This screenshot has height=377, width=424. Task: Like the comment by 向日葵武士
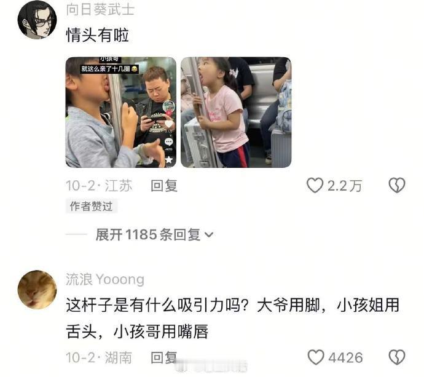coord(315,185)
